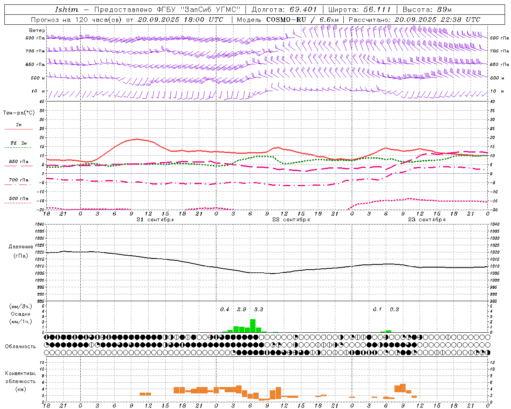511x409 pixels.
Task: Click the Осадки precipitation panel label
Action: [20, 314]
